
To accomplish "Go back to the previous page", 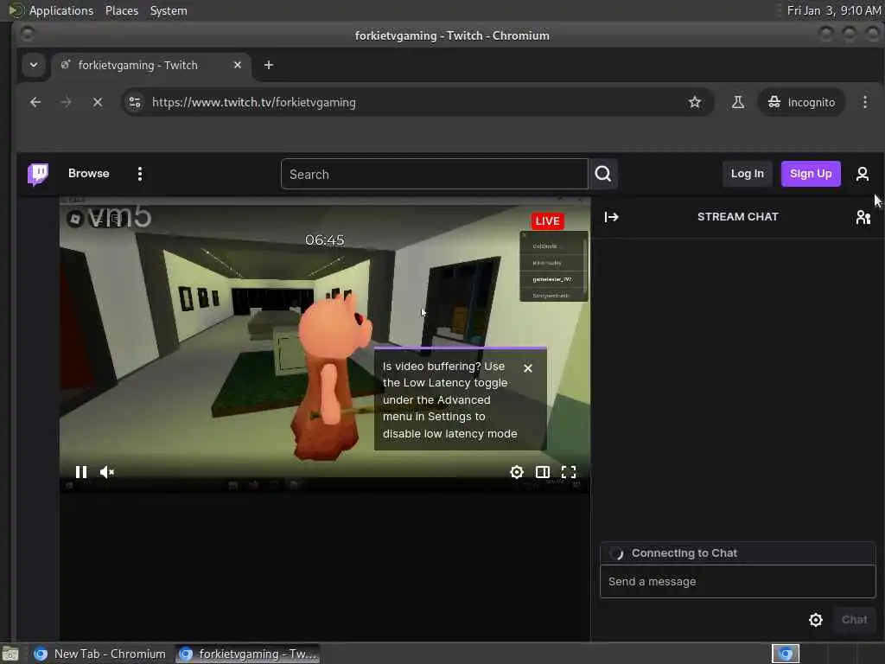I will pos(35,102).
